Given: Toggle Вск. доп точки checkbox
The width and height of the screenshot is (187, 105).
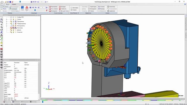Looking at the screenshot, I should pos(60,11).
